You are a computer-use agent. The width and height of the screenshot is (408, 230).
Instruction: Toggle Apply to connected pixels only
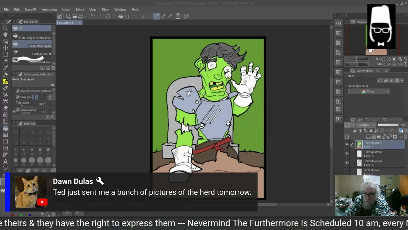click(18, 91)
